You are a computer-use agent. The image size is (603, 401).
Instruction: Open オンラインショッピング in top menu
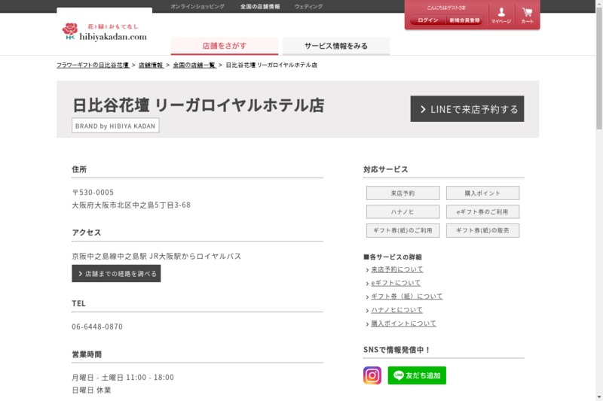(x=197, y=7)
